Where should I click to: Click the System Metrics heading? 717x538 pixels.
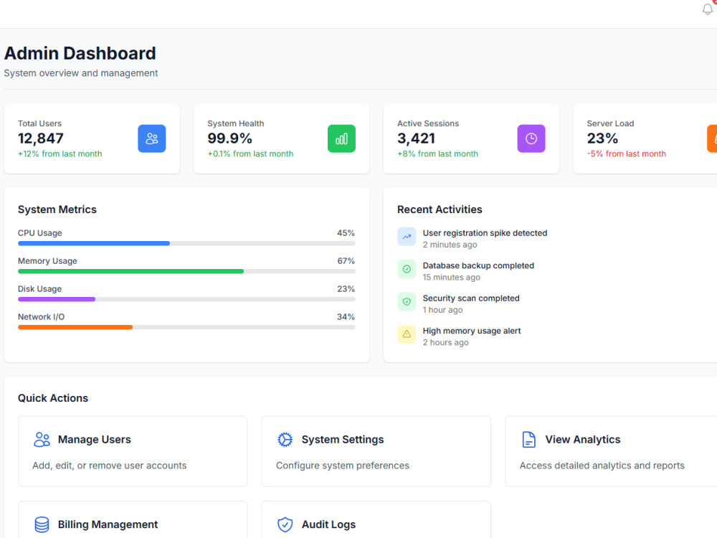pos(57,209)
